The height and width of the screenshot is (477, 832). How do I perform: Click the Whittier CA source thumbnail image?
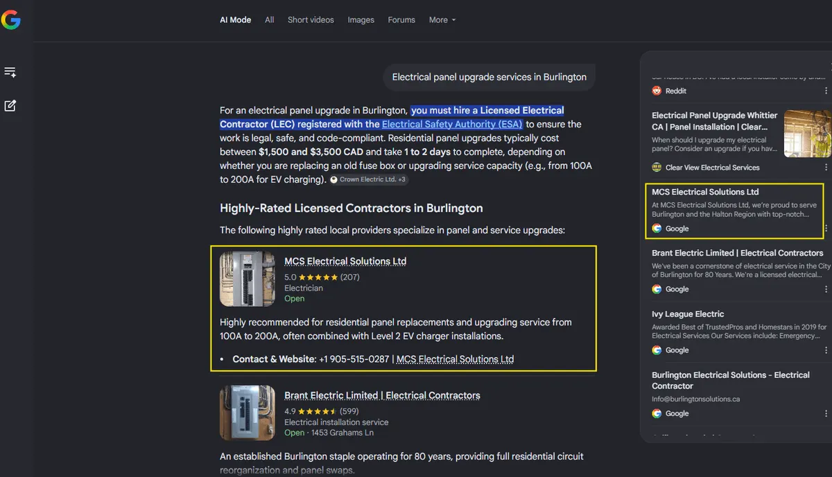point(808,134)
